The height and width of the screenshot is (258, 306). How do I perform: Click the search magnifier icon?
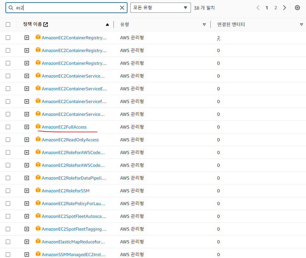click(11, 8)
